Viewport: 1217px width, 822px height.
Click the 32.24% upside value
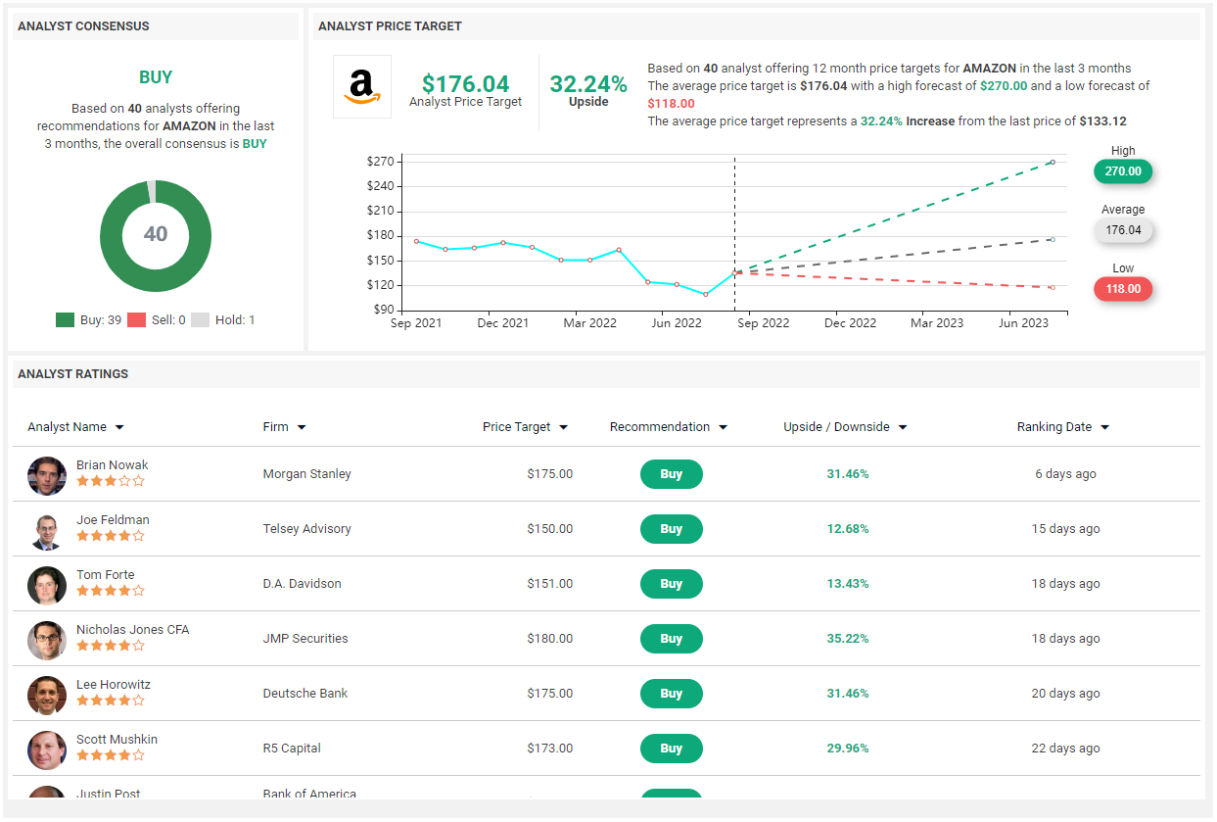pos(588,83)
